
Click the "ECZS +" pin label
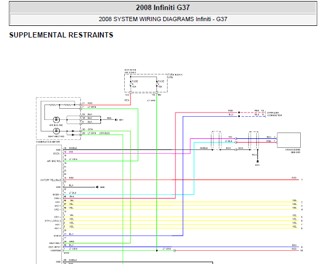(x=57, y=195)
